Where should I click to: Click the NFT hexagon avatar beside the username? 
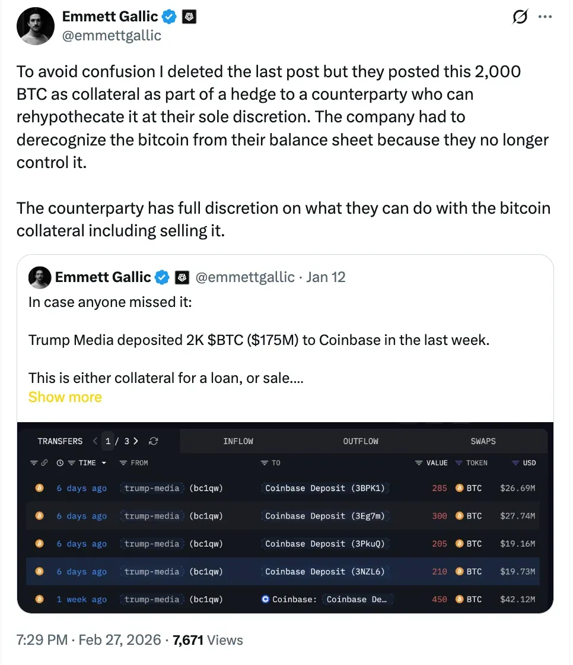pyautogui.click(x=189, y=16)
